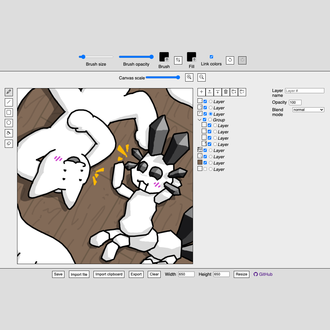
Task: Adjust the Brush size slider
Action: (x=96, y=57)
